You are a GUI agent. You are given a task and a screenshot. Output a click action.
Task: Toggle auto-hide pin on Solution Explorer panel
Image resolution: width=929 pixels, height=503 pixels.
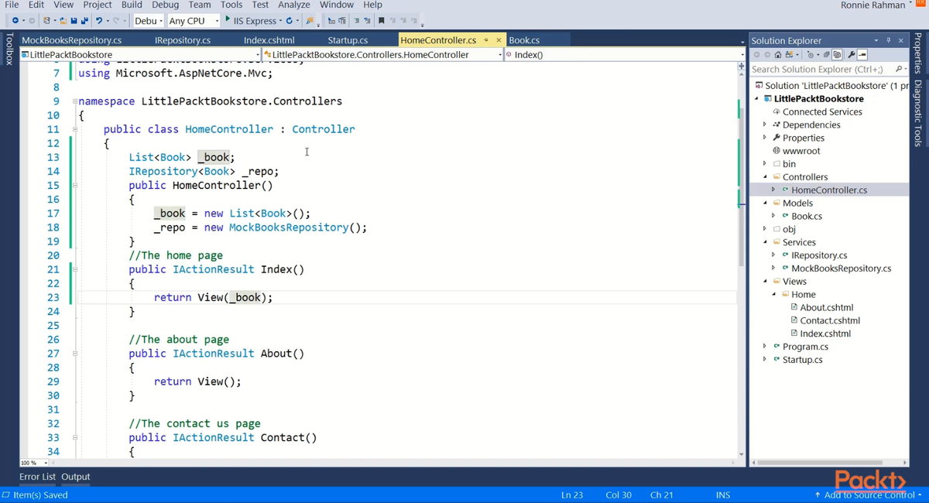coord(889,40)
